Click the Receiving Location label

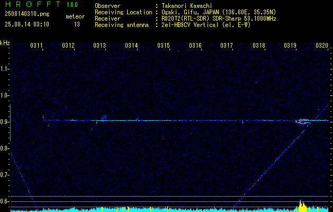123,12
